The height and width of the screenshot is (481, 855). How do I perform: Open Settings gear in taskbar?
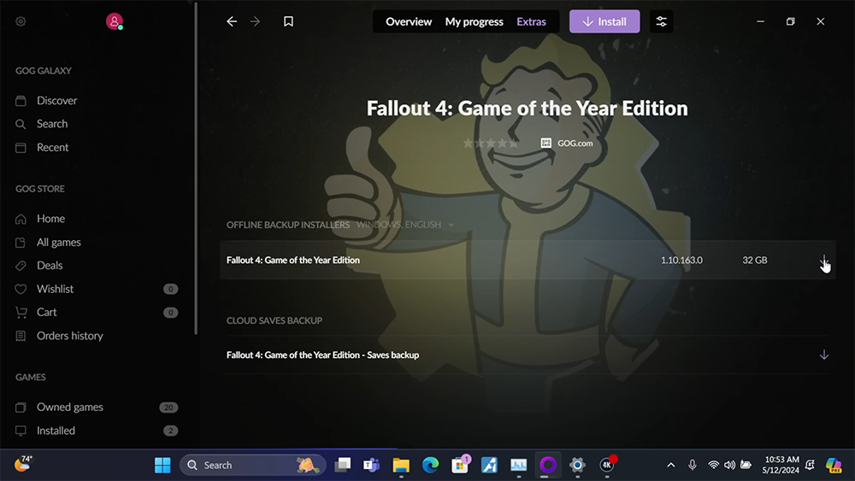577,466
